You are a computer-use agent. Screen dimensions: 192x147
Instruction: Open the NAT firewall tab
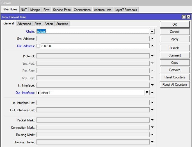point(24,10)
